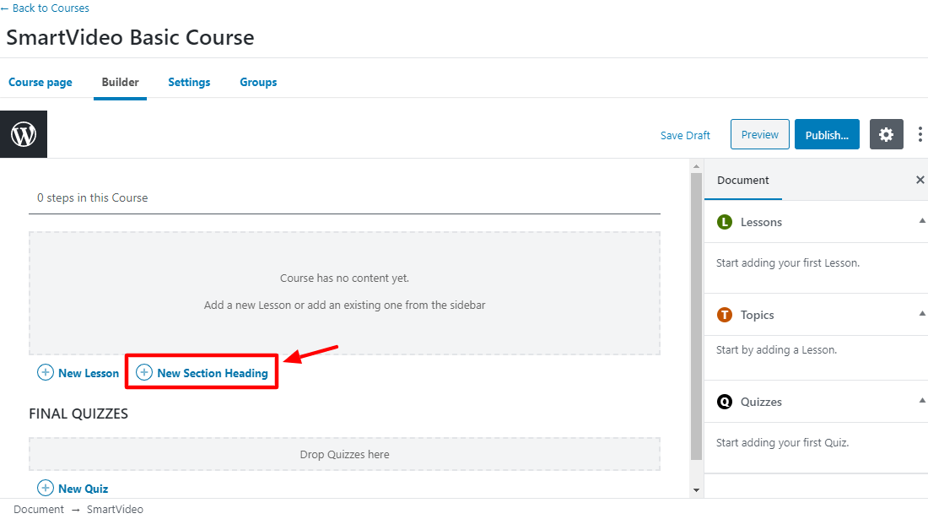Close the Document sidebar panel
Screen dimensions: 928x519
point(920,180)
